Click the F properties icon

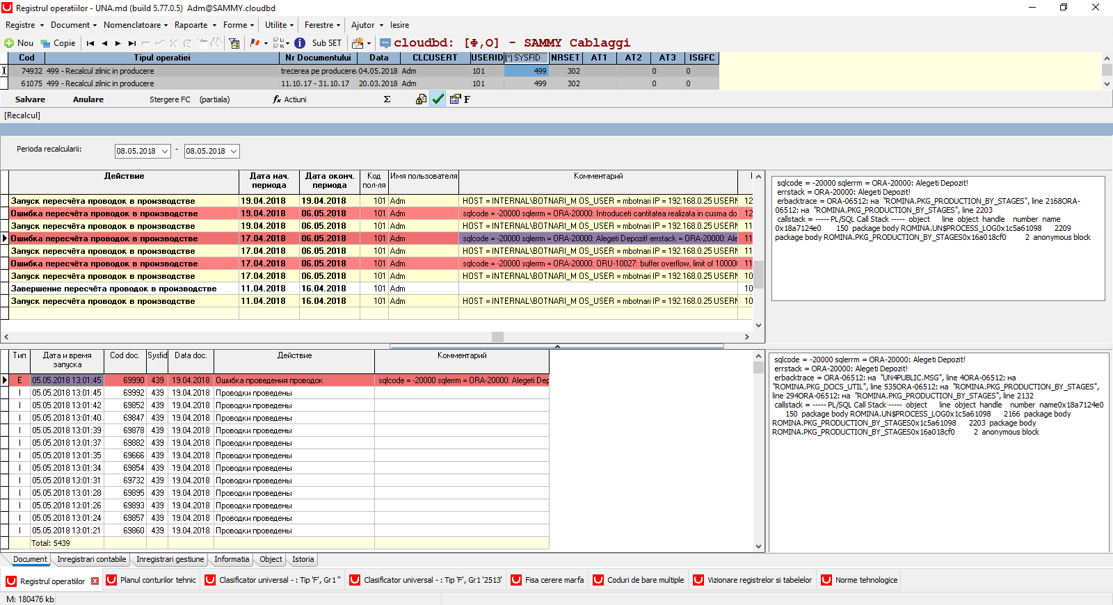coord(460,99)
